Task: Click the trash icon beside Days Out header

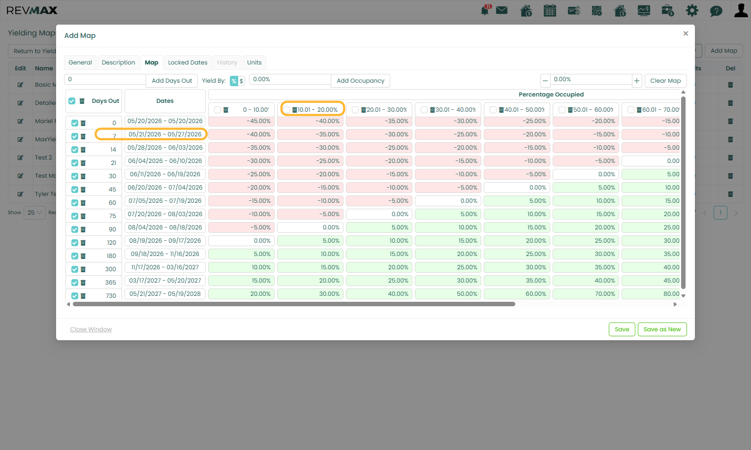Action: pyautogui.click(x=82, y=101)
